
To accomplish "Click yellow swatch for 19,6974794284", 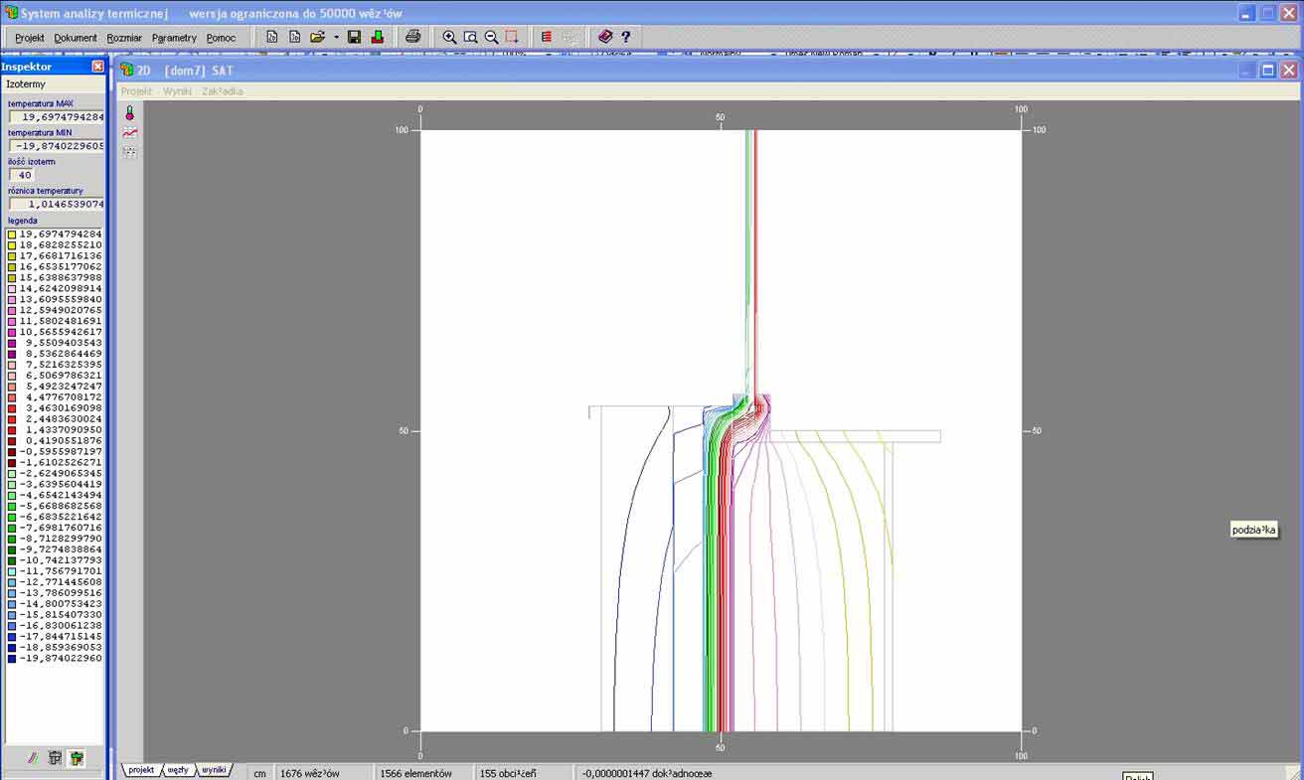I will (12, 234).
